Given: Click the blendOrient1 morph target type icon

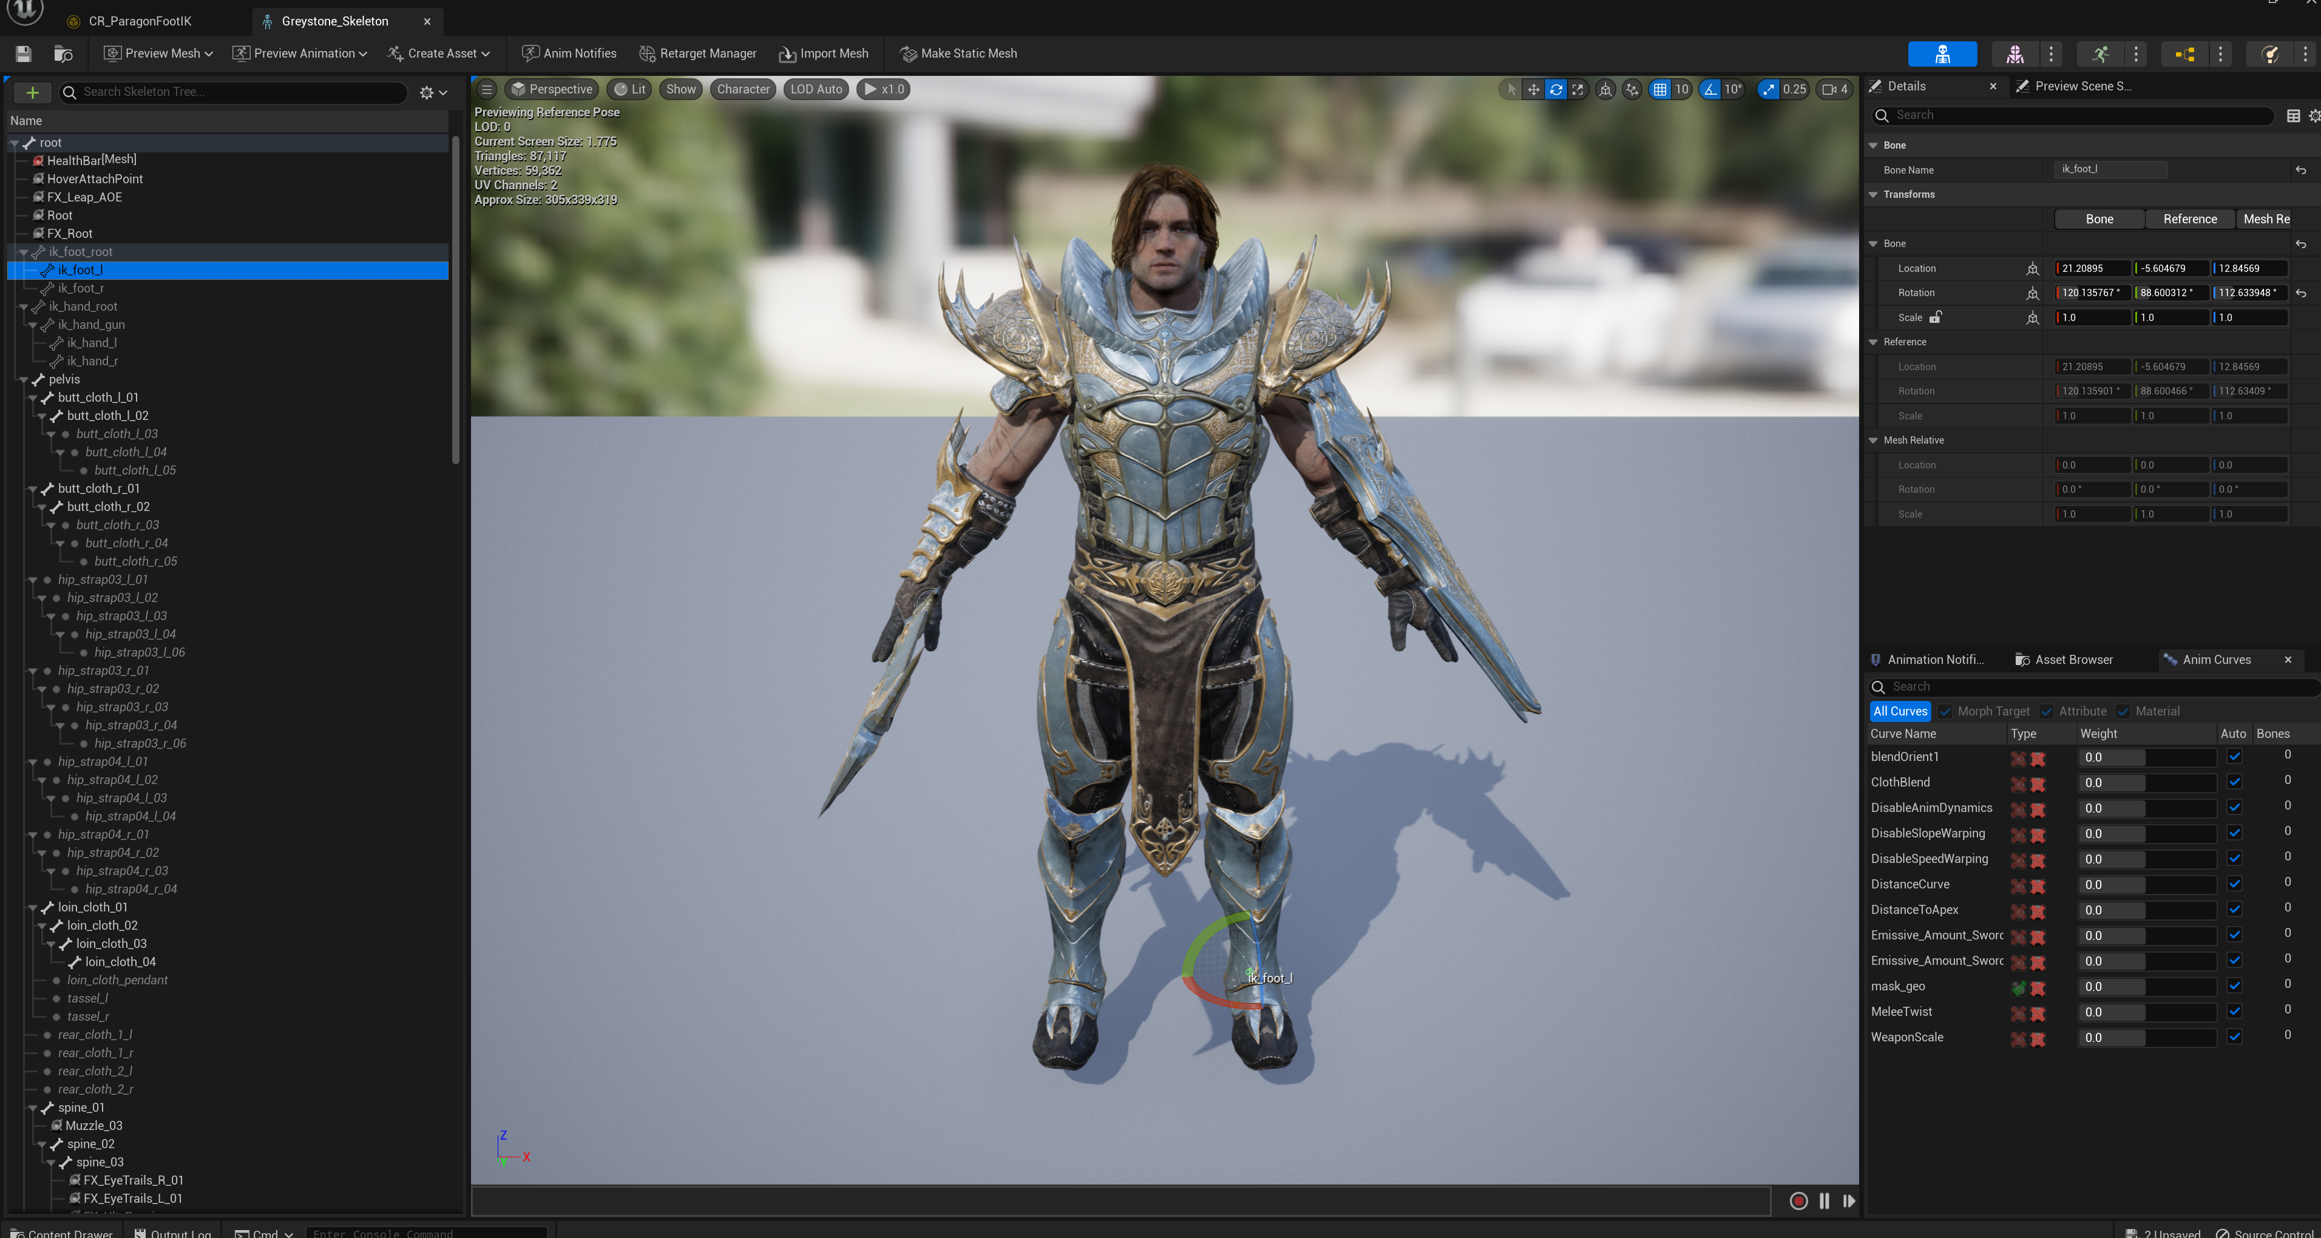Looking at the screenshot, I should [2018, 759].
